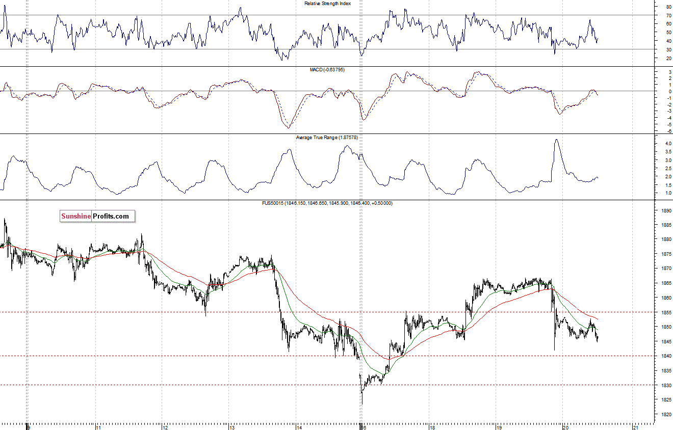This screenshot has width=673, height=430.
Task: Select the 1835 price axis label
Action: click(x=665, y=370)
